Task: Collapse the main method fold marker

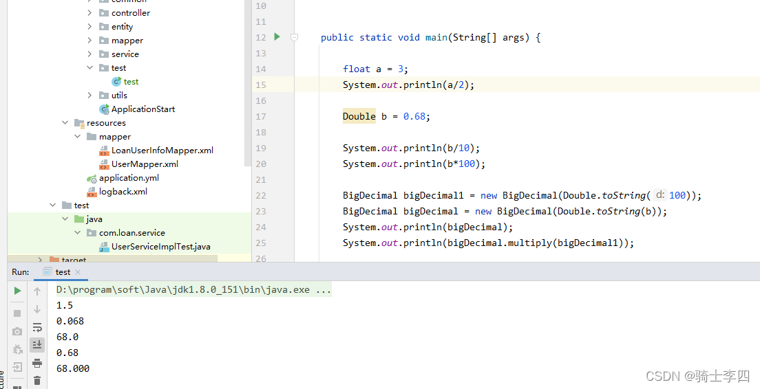Action: coord(294,37)
